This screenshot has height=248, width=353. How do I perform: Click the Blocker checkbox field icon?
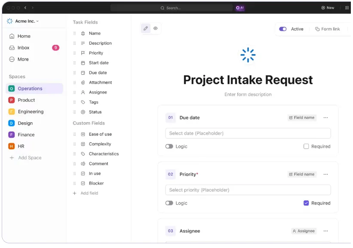(x=83, y=183)
